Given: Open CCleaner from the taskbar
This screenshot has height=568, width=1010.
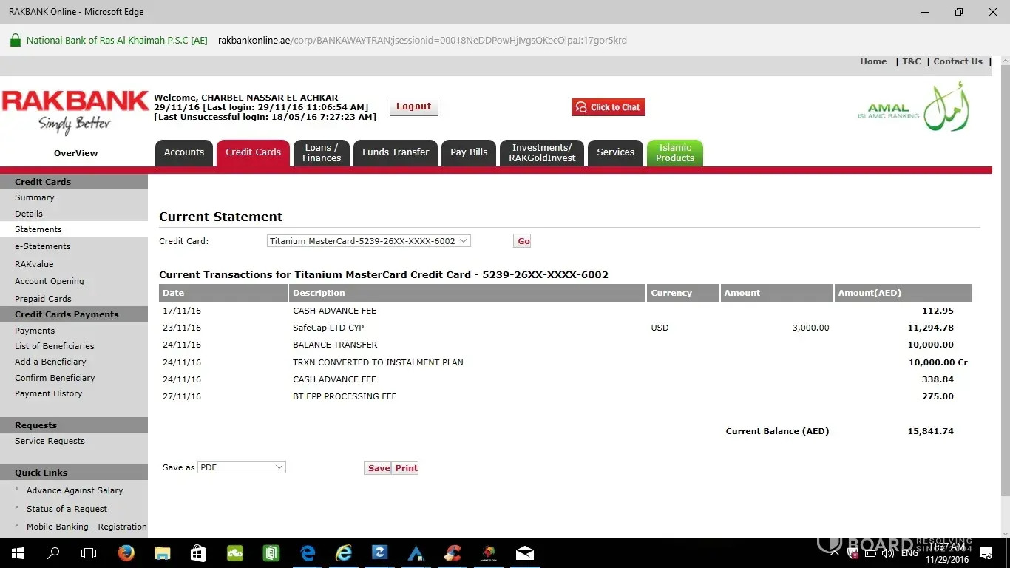Looking at the screenshot, I should [x=453, y=552].
